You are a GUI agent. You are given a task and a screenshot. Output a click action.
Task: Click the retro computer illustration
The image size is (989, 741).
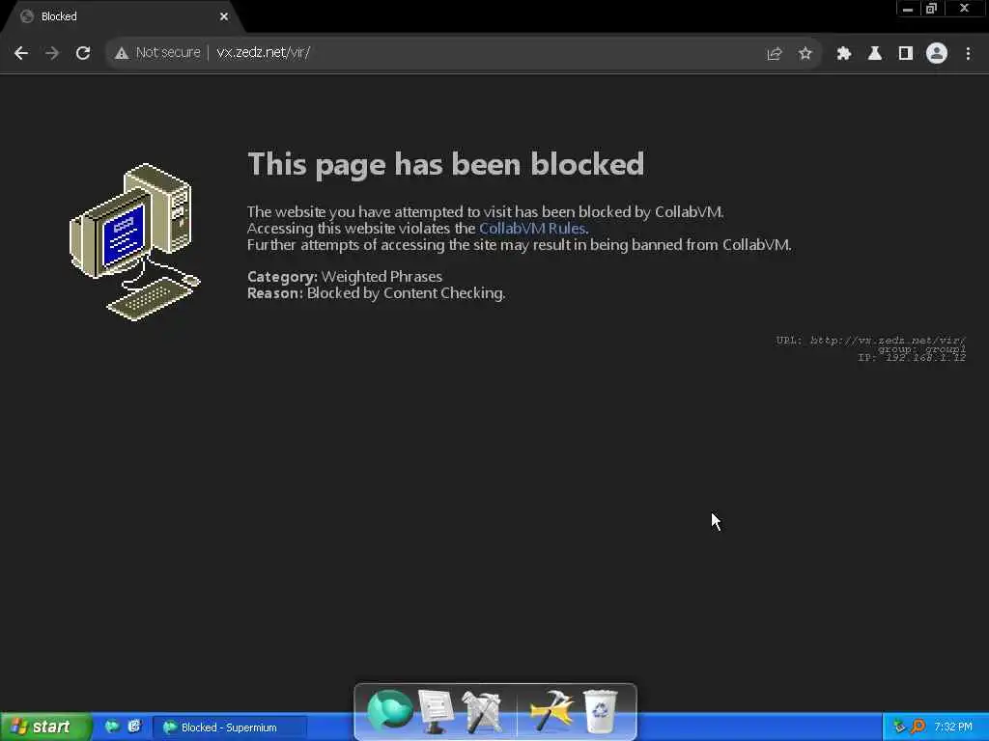point(134,242)
